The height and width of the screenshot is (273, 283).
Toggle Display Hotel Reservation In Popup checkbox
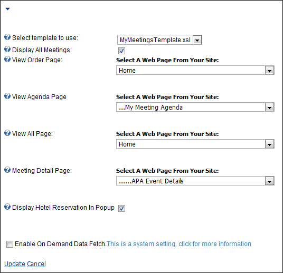tap(121, 208)
